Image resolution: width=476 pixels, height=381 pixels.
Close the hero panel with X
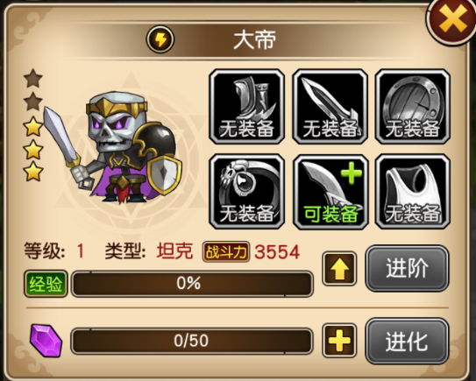pyautogui.click(x=452, y=19)
